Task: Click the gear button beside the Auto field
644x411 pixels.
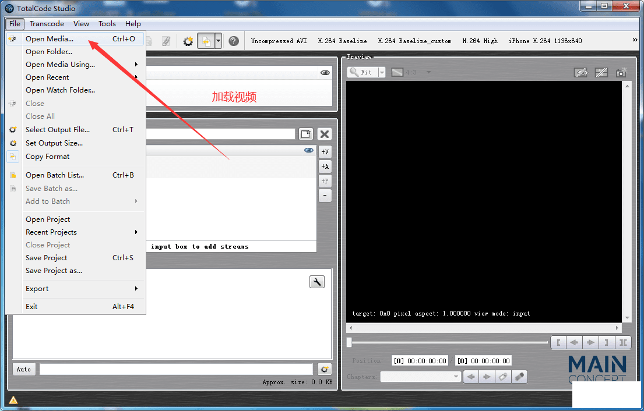Action: coord(325,370)
